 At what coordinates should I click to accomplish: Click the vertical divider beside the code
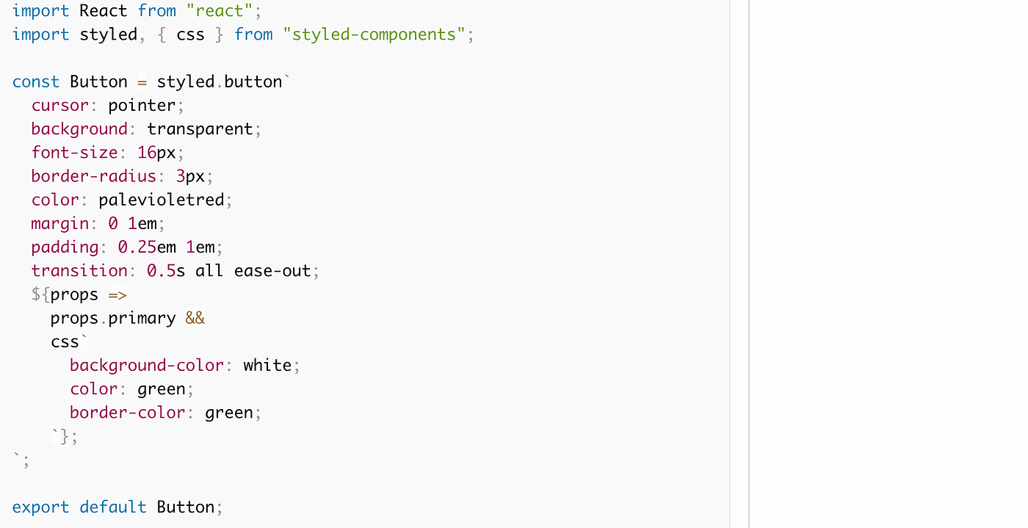point(748,264)
